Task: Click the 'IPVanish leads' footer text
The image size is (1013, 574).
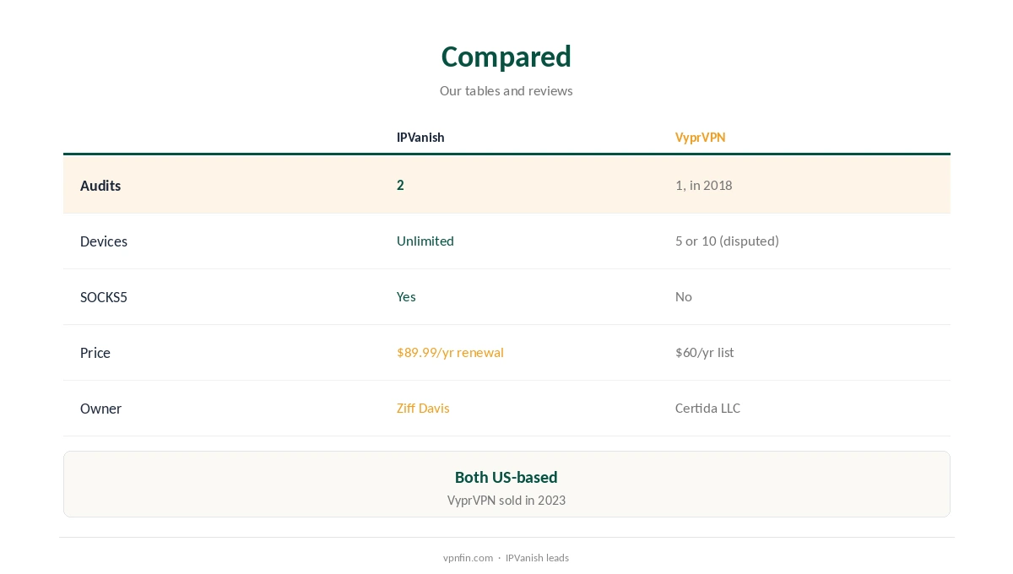Action: [537, 558]
